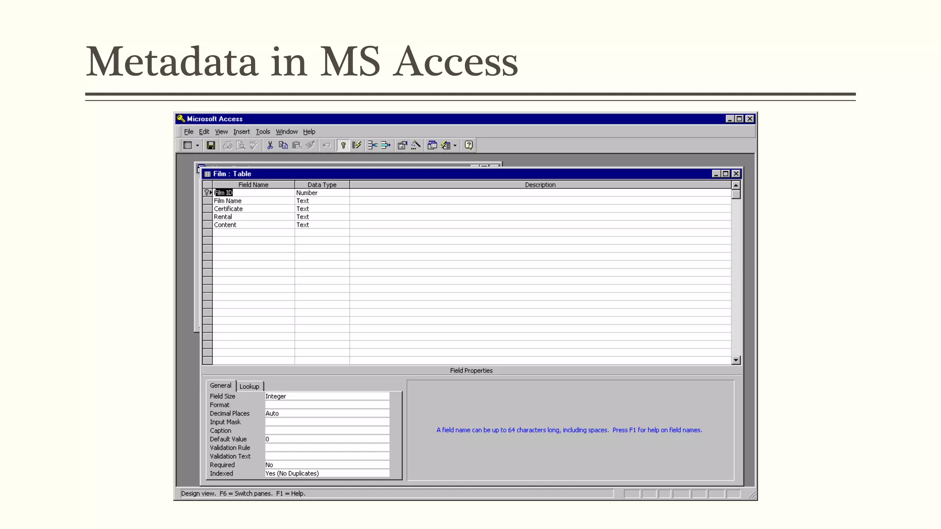Open the table Properties icon

pyautogui.click(x=402, y=146)
